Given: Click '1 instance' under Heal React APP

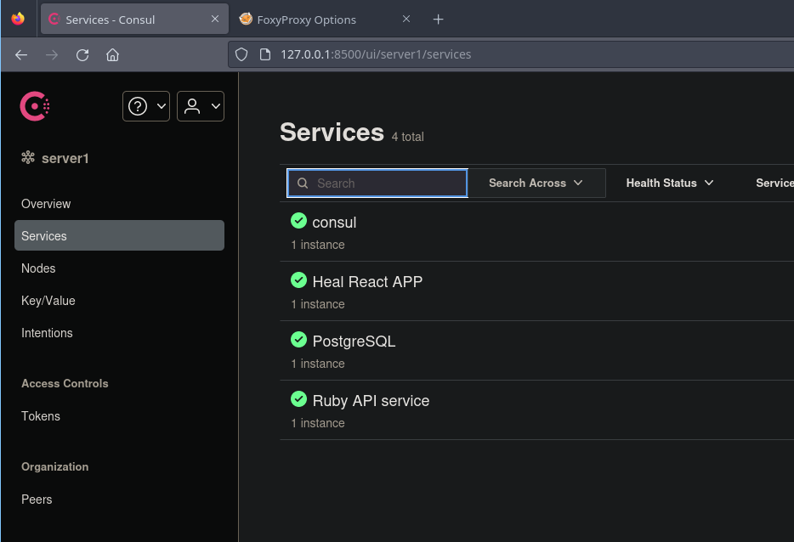Looking at the screenshot, I should pyautogui.click(x=318, y=304).
